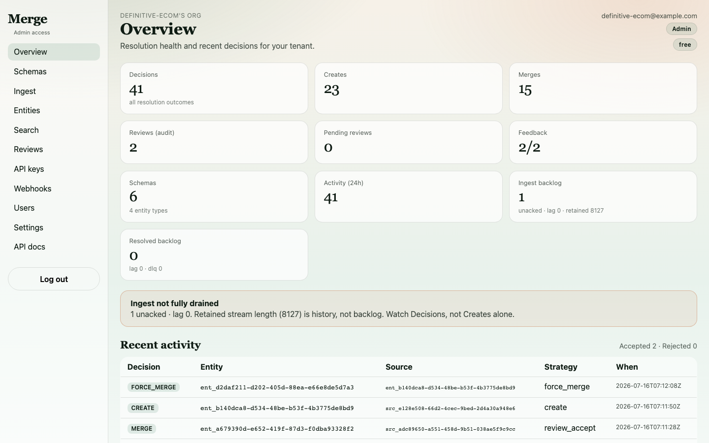
Task: Open the Creates stat card
Action: pos(409,89)
